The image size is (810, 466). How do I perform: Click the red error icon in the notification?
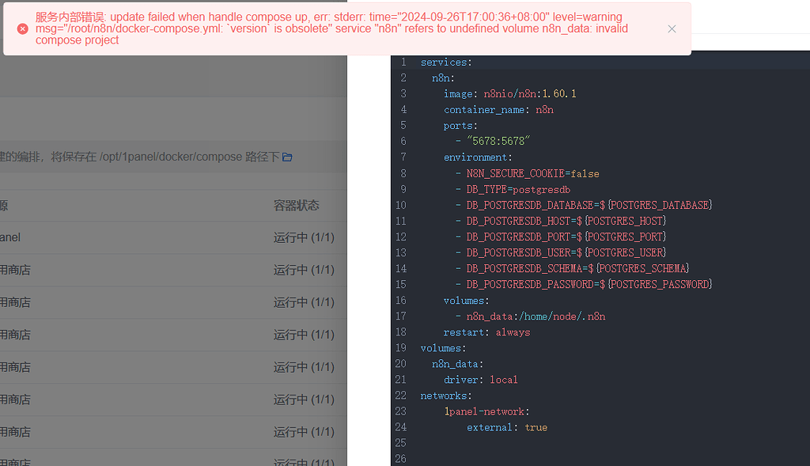coord(21,28)
